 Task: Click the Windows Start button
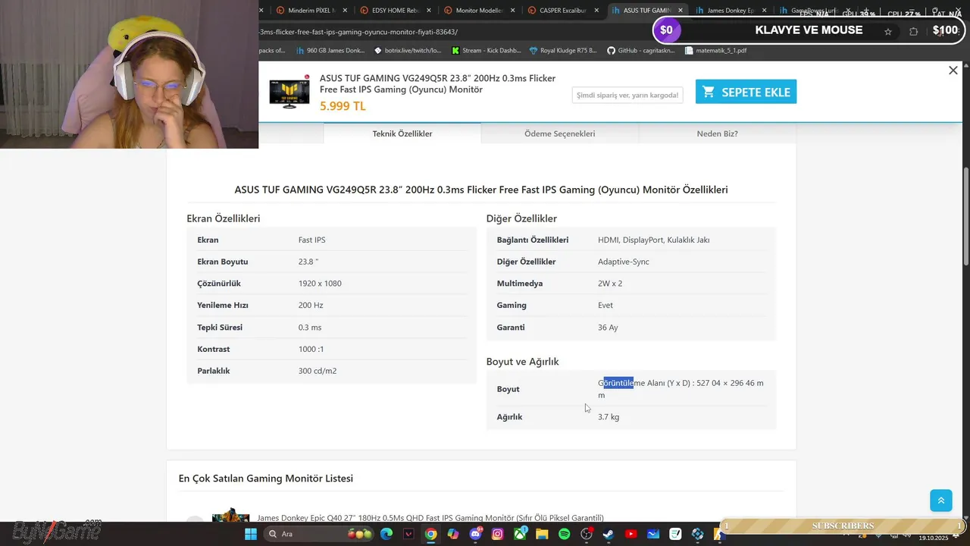[x=251, y=534]
